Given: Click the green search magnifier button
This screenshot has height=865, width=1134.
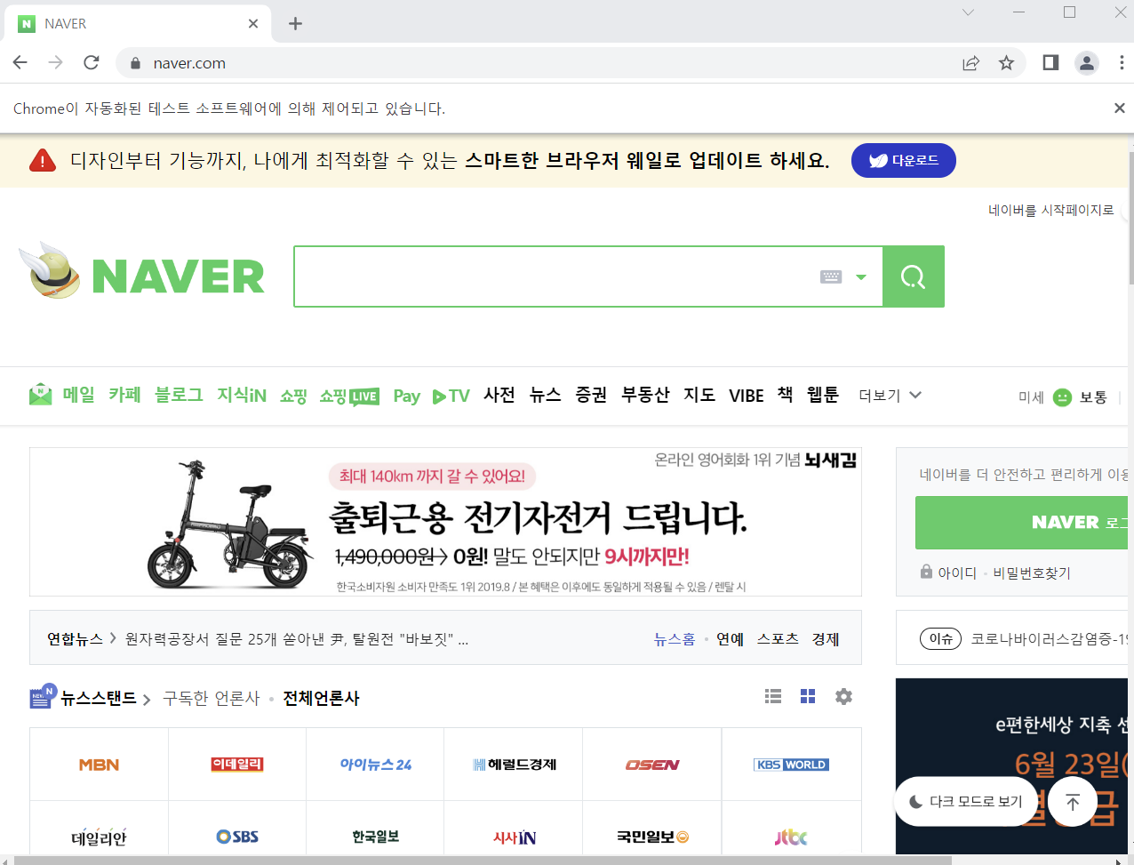Looking at the screenshot, I should pyautogui.click(x=913, y=276).
